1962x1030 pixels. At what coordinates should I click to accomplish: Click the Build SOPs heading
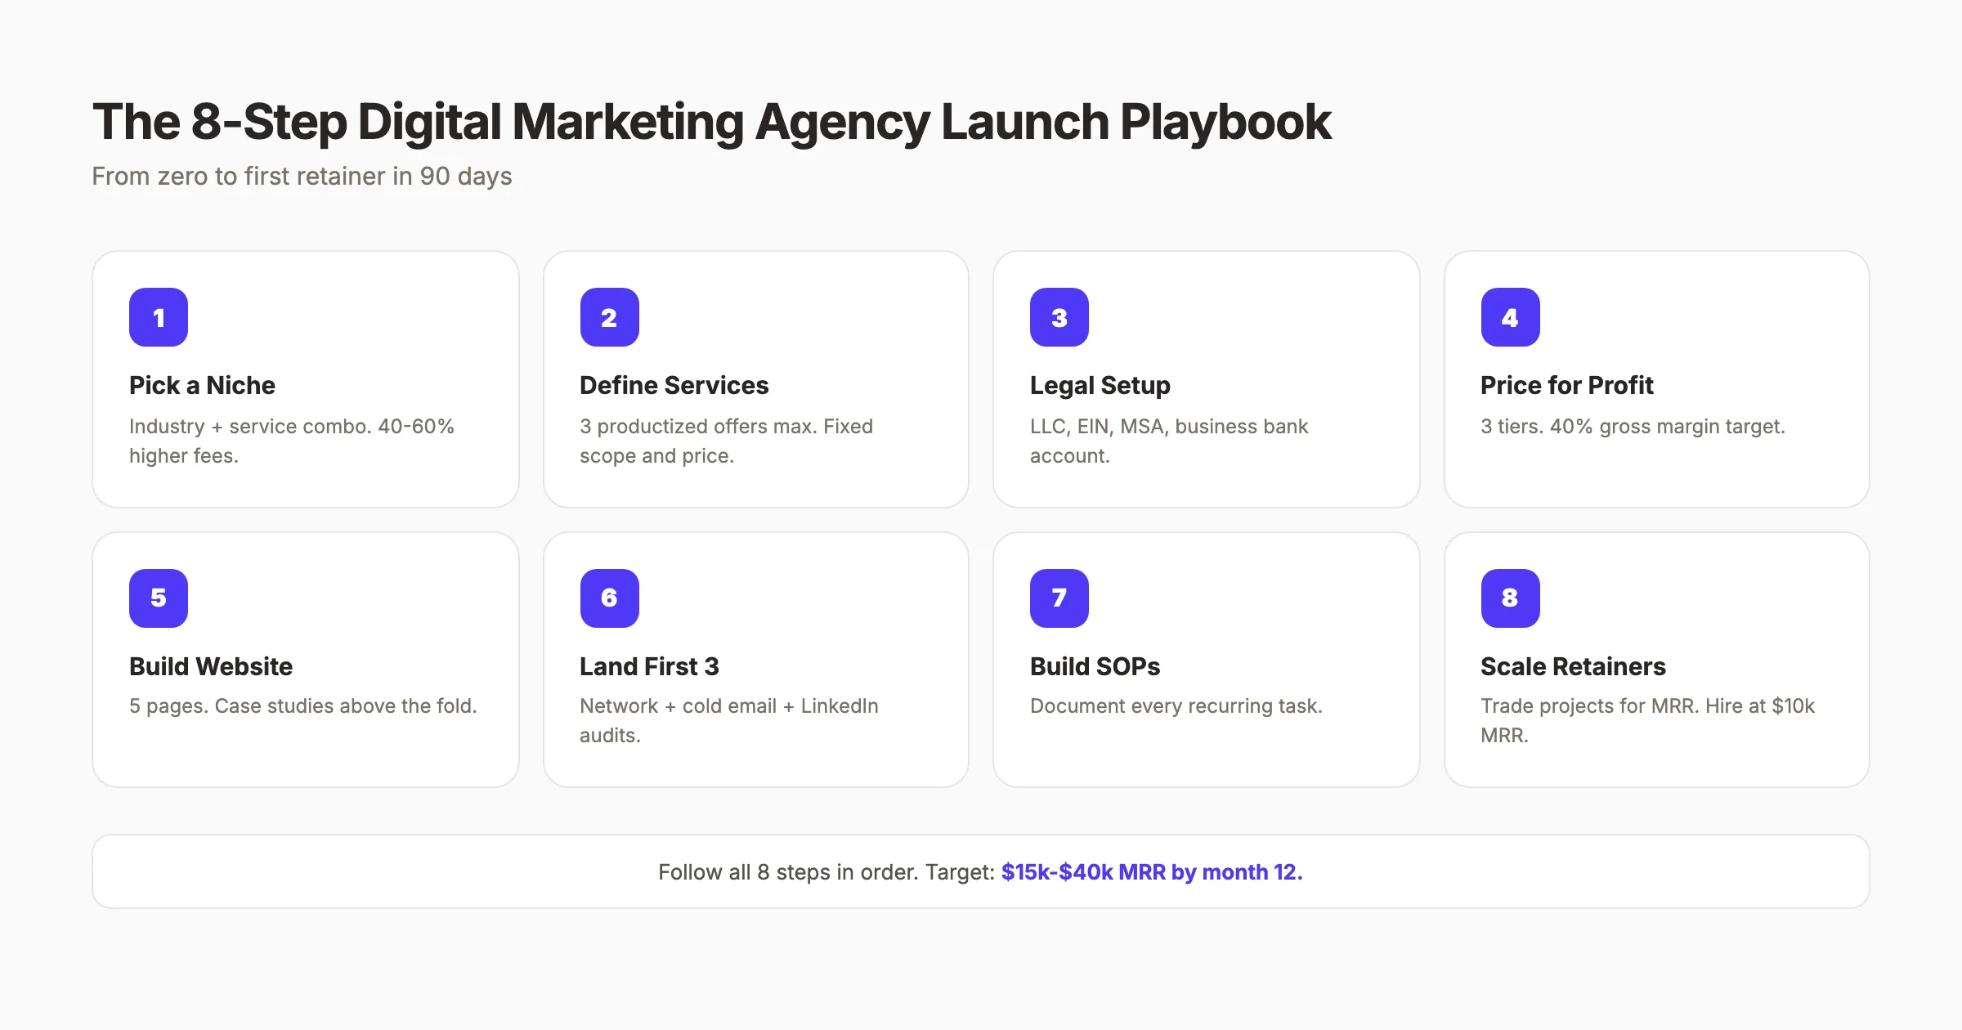1095,666
